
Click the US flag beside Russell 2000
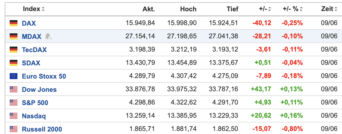[14, 129]
